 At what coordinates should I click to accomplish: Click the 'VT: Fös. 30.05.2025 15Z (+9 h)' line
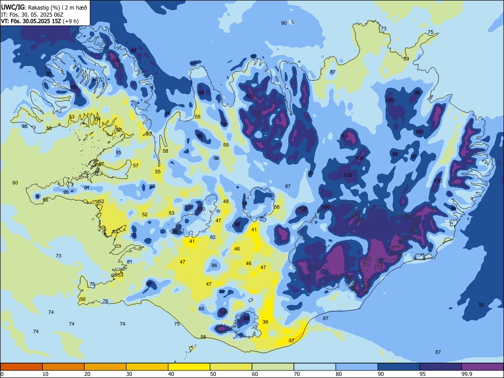coord(40,21)
